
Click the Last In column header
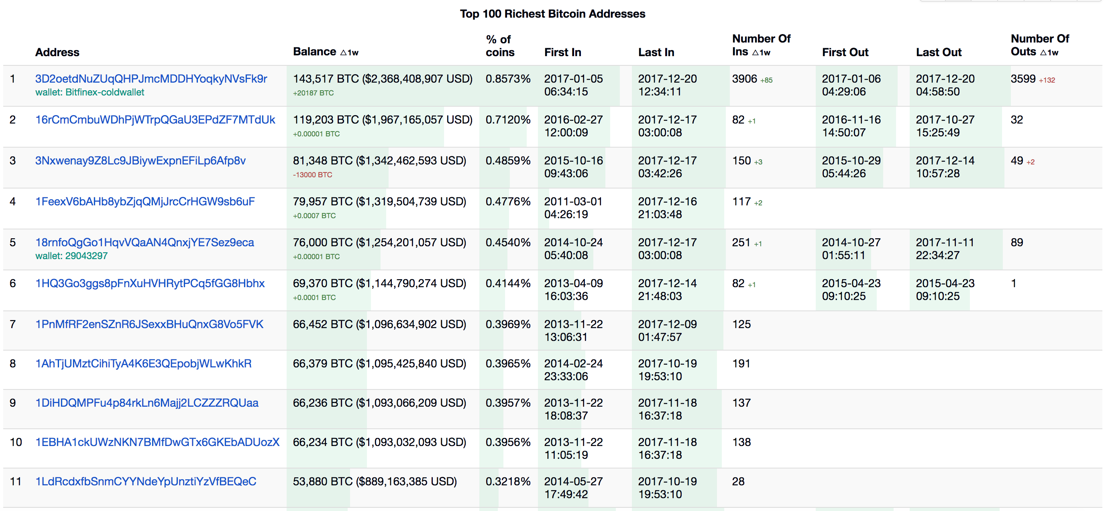pyautogui.click(x=656, y=52)
